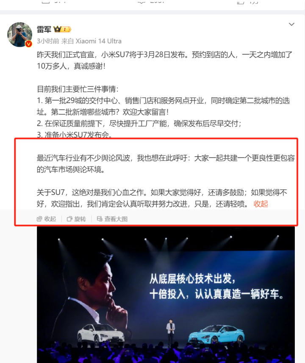Open the 雷军 username link
The width and height of the screenshot is (305, 363).
point(44,29)
